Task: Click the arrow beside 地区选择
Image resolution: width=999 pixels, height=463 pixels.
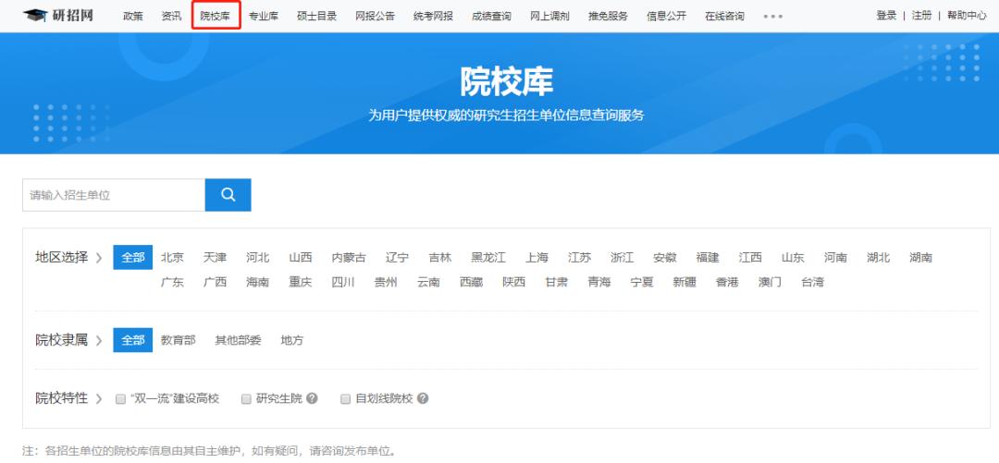Action: coord(99,258)
